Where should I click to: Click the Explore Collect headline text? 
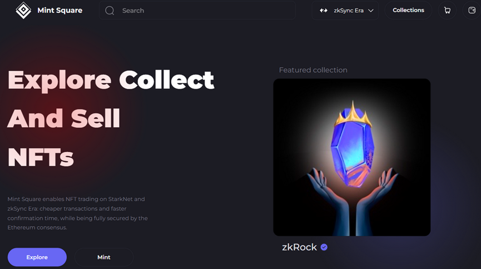tap(111, 80)
